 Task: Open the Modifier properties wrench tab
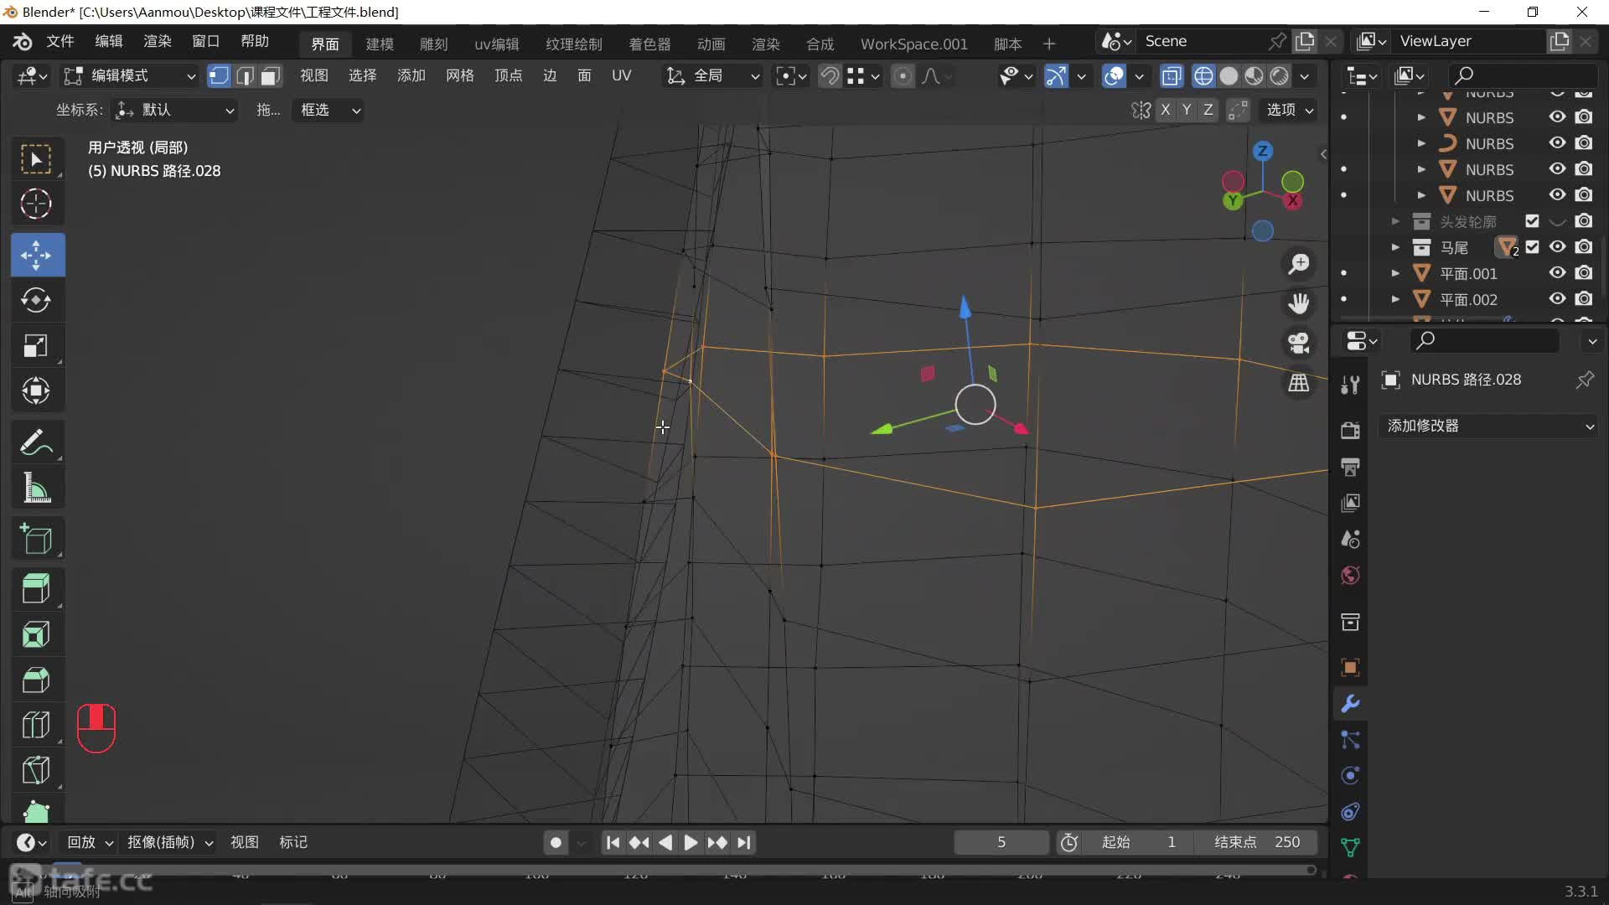(x=1350, y=704)
